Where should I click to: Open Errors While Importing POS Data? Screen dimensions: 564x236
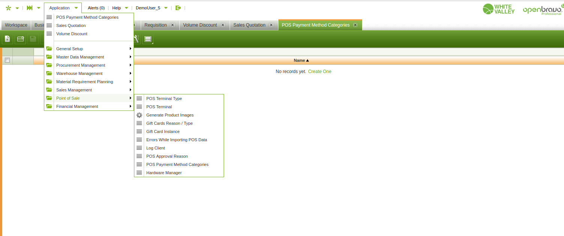pos(179,140)
